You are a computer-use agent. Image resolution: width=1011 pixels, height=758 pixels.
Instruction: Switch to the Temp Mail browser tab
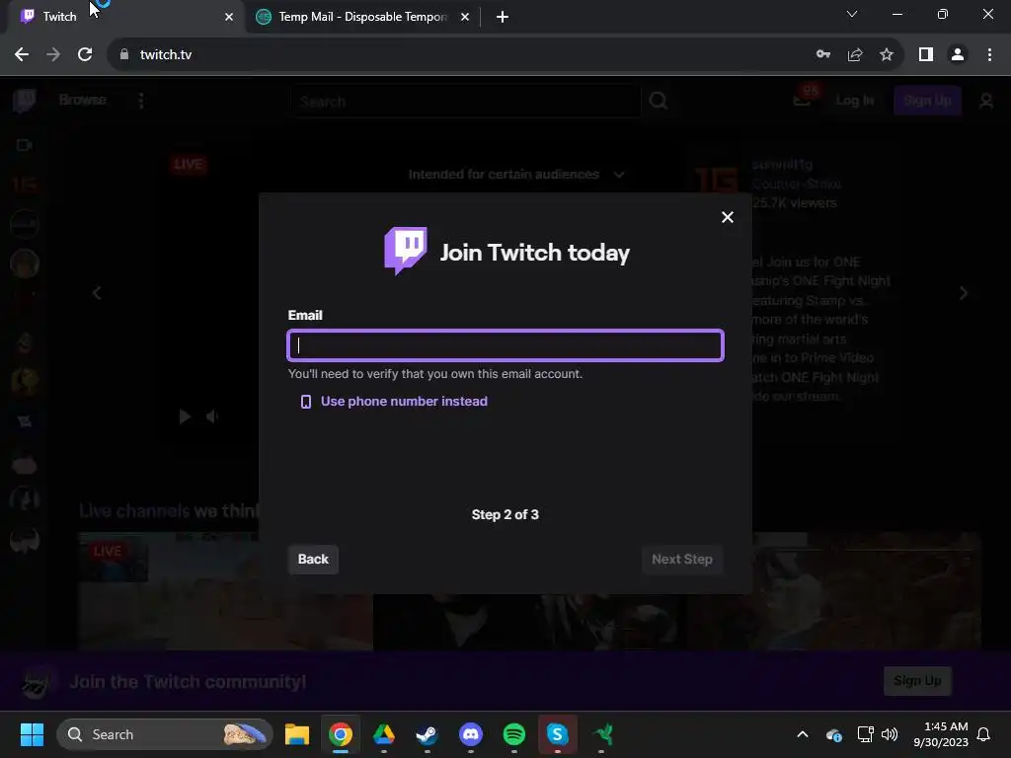coord(361,17)
